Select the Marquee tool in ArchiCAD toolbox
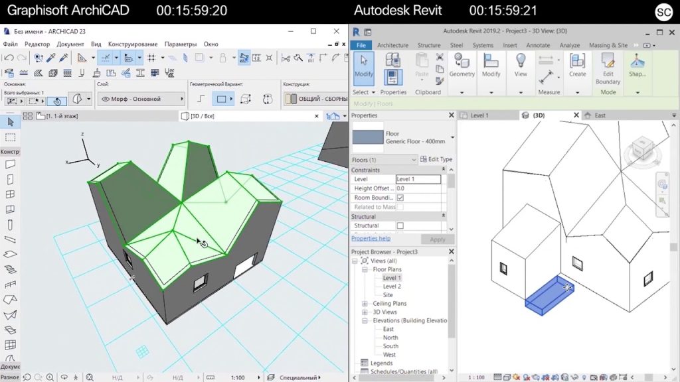Viewport: 680px width, 382px height. coord(9,137)
